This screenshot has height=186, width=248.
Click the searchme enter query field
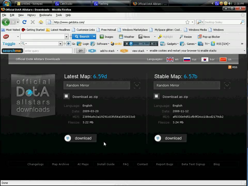[48, 51]
